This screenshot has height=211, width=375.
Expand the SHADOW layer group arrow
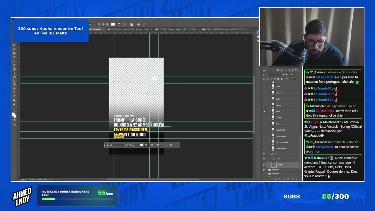267,173
